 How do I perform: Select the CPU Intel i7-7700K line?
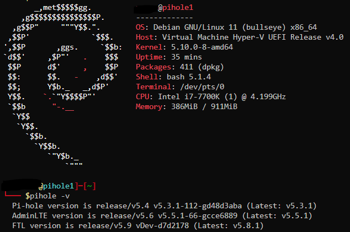coord(211,97)
